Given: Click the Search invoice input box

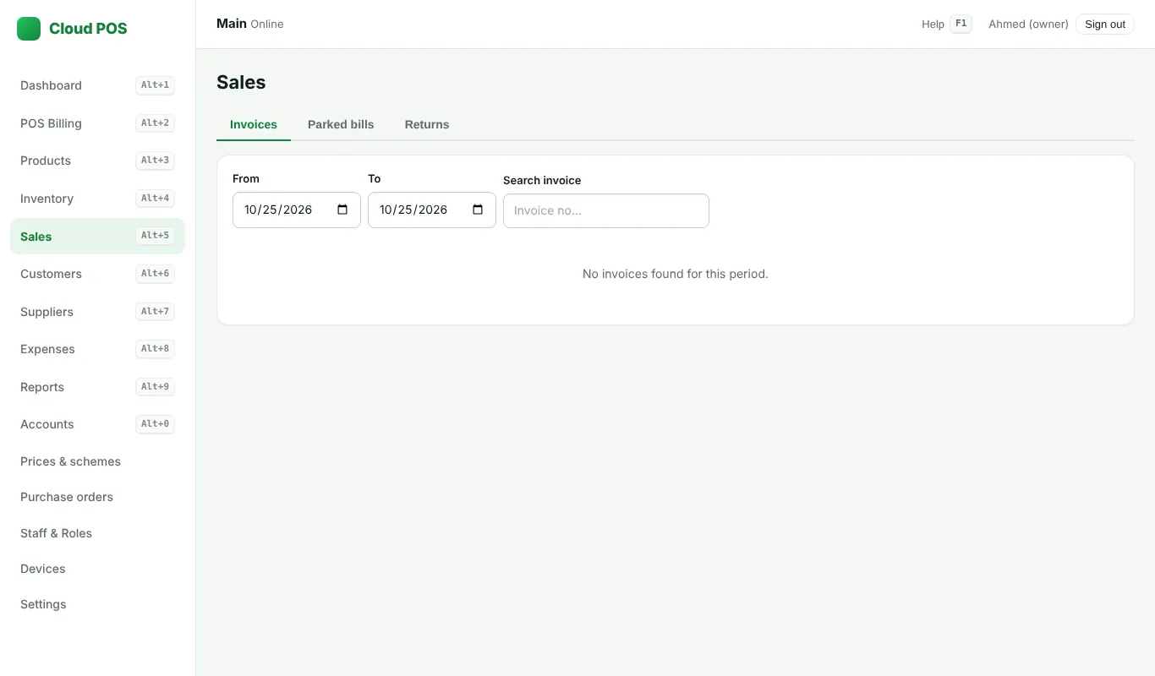Looking at the screenshot, I should click(606, 210).
